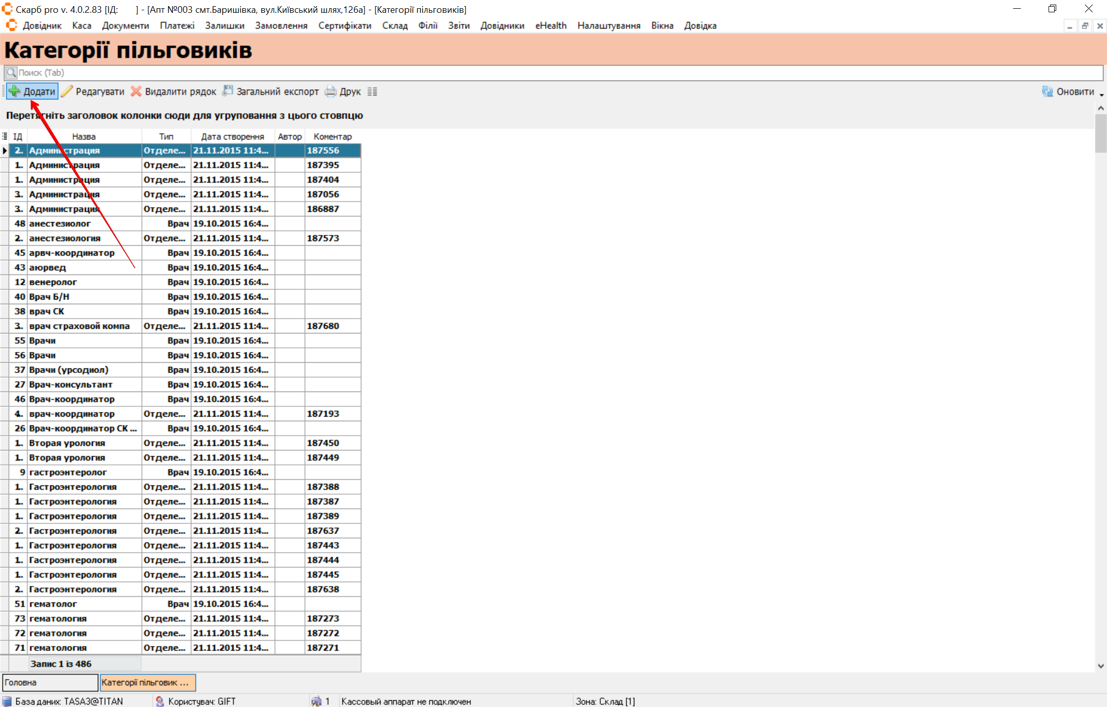Viewport: 1107px width, 707px height.
Task: Click the scroll down arrow of the list
Action: click(1100, 666)
